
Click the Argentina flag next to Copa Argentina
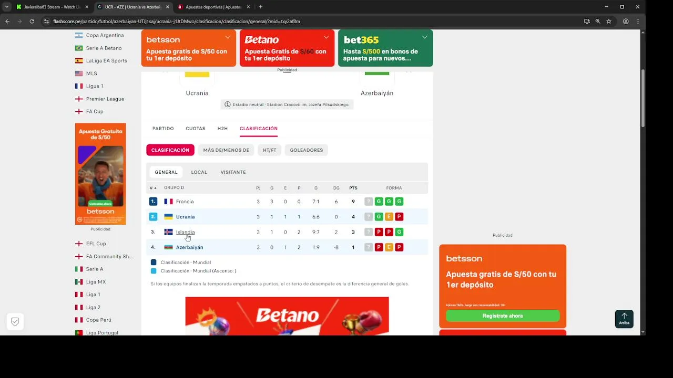[x=79, y=35]
